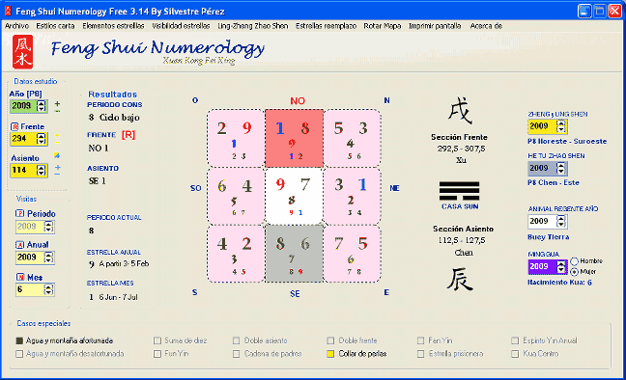Image resolution: width=626 pixels, height=380 pixels.
Task: Enable the Doble asiento checkbox
Action: (x=237, y=340)
